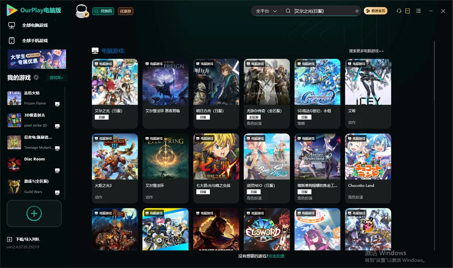Add a game with the plus button
This screenshot has height=268, width=453.
pos(34,213)
